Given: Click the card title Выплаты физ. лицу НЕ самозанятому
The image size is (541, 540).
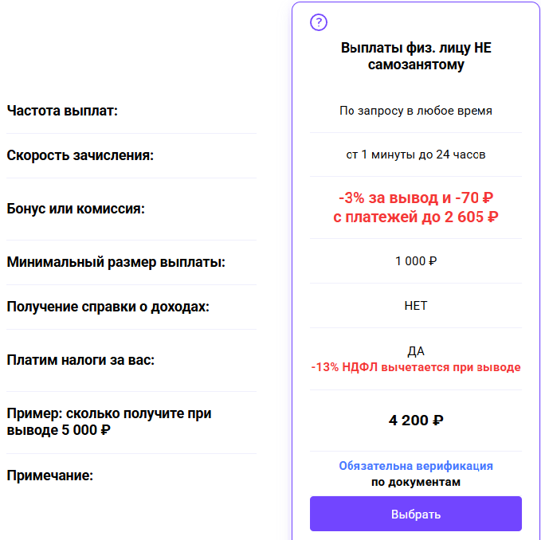Looking at the screenshot, I should point(415,56).
